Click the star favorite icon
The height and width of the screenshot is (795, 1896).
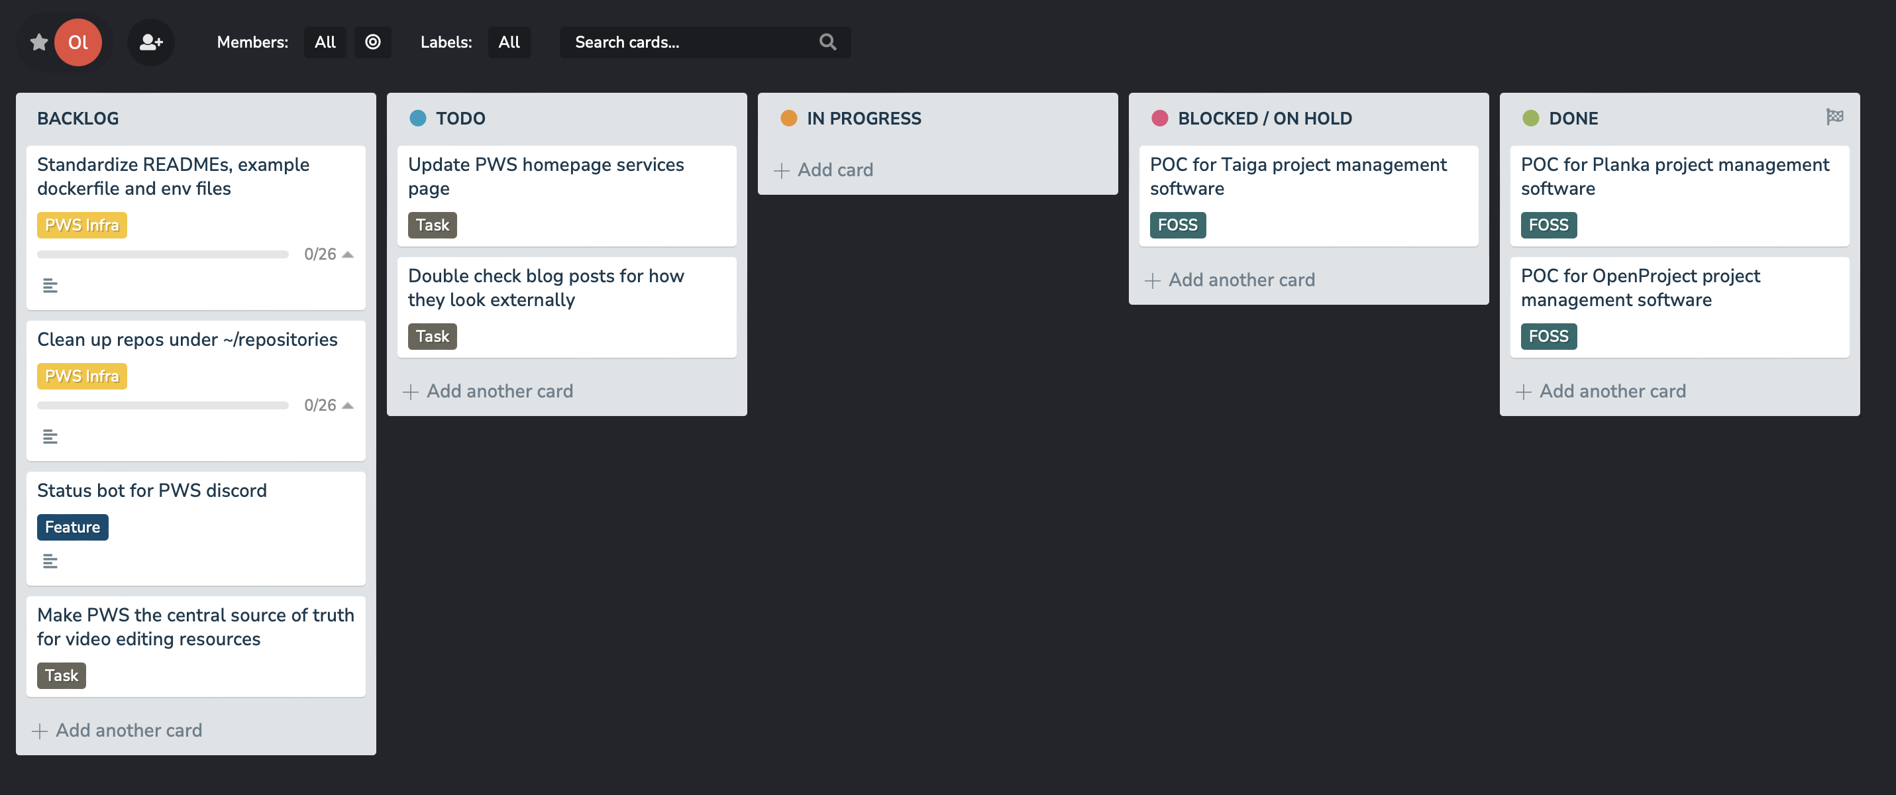click(x=39, y=42)
